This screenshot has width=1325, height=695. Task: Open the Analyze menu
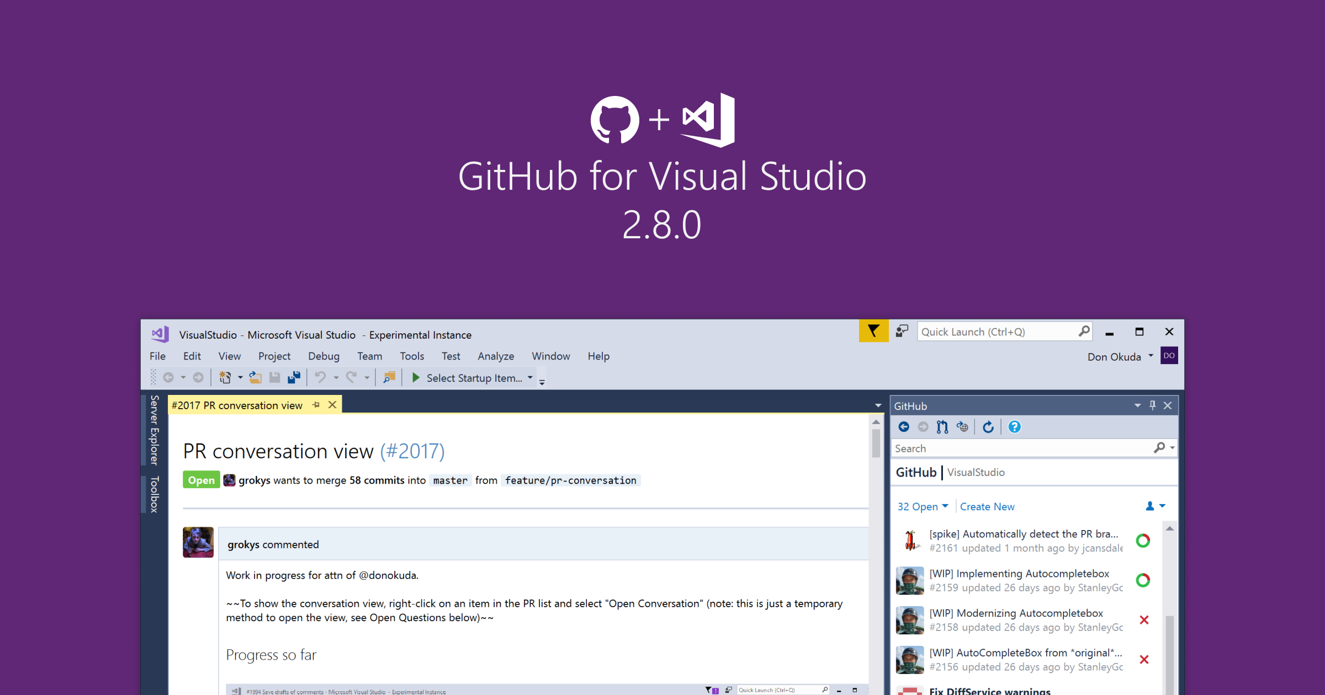click(495, 356)
